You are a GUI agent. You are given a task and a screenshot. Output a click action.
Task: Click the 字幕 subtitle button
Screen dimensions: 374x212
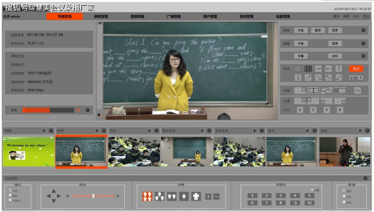pyautogui.click(x=301, y=56)
